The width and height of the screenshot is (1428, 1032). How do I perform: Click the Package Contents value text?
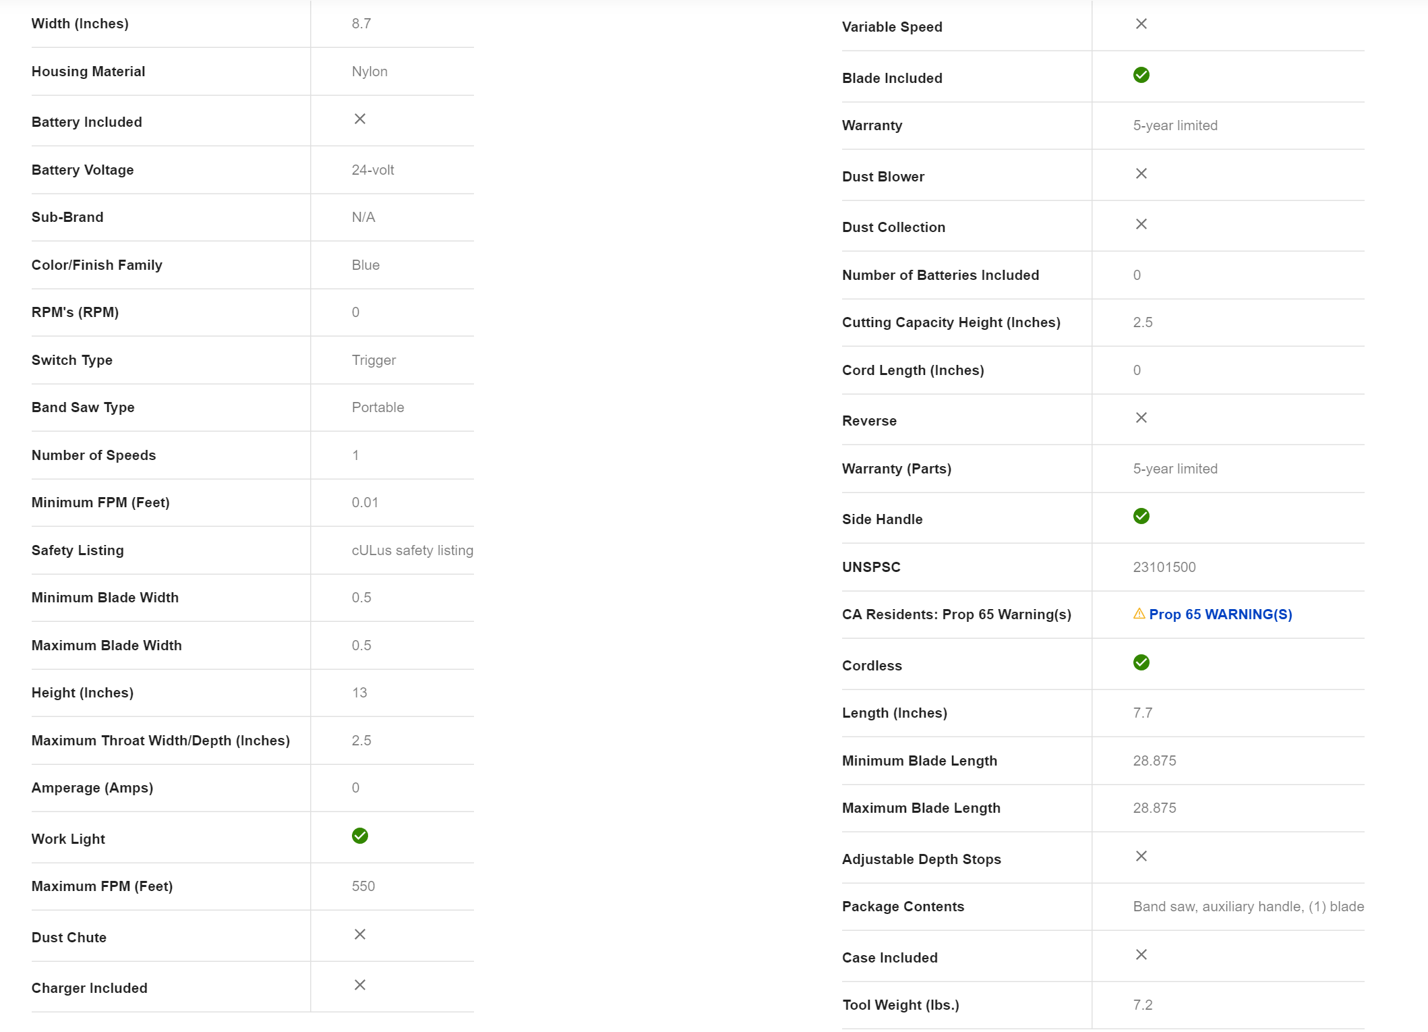coord(1248,907)
